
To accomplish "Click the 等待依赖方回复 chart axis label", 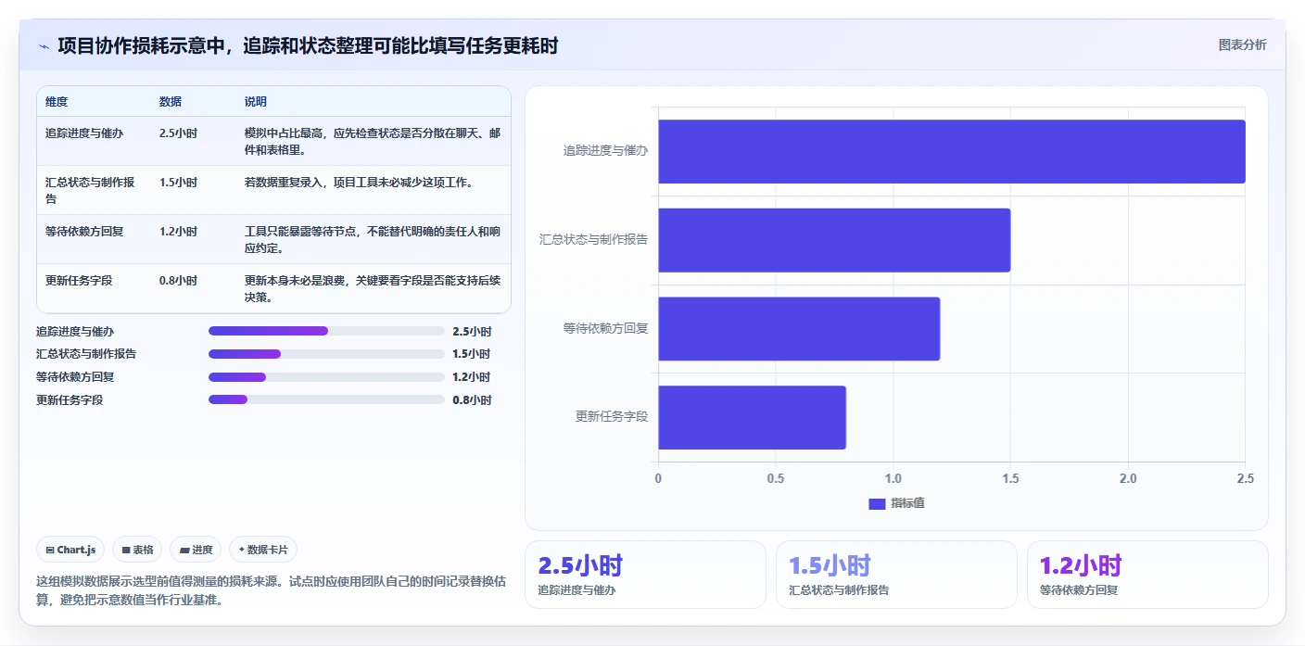I will (605, 328).
